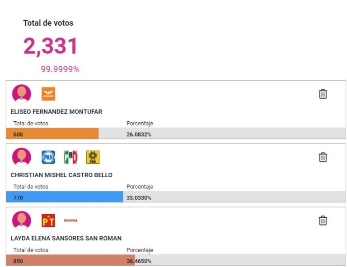Click the 2,331 total votes figure
The width and height of the screenshot is (347, 267).
coord(51,46)
